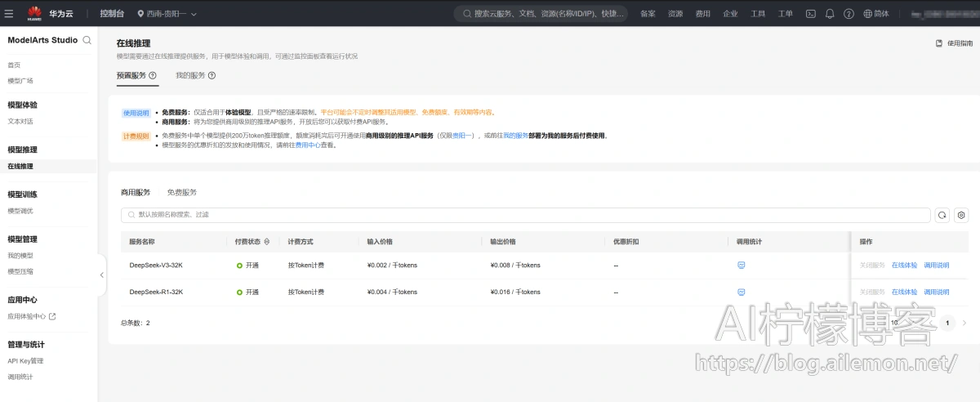Switch to the 预置服务 tab
This screenshot has height=402, width=980.
point(131,75)
